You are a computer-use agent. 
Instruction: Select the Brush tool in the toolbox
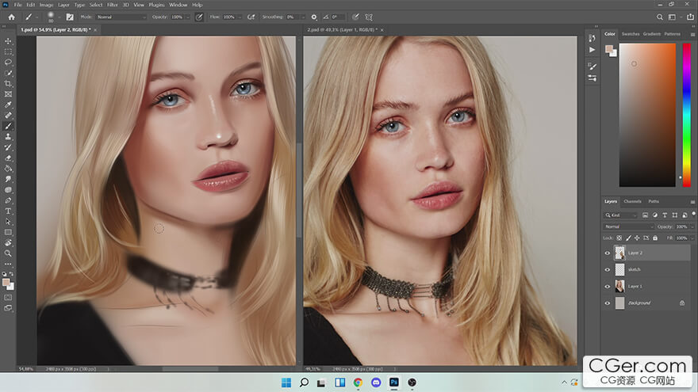pos(8,126)
